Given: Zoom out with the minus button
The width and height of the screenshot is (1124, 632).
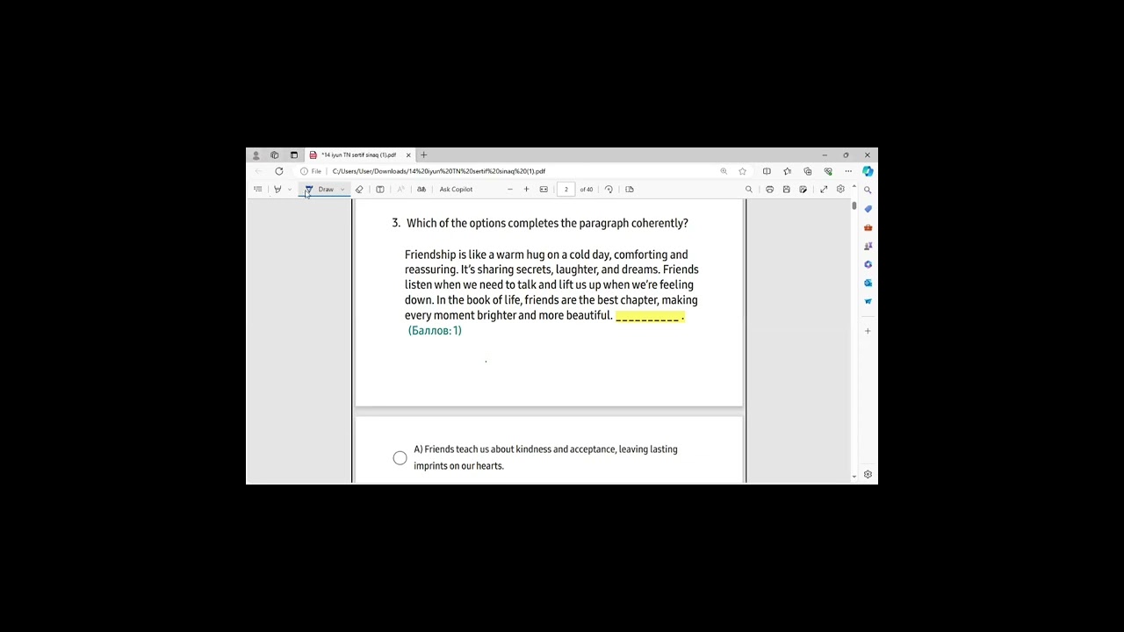Looking at the screenshot, I should (x=509, y=190).
